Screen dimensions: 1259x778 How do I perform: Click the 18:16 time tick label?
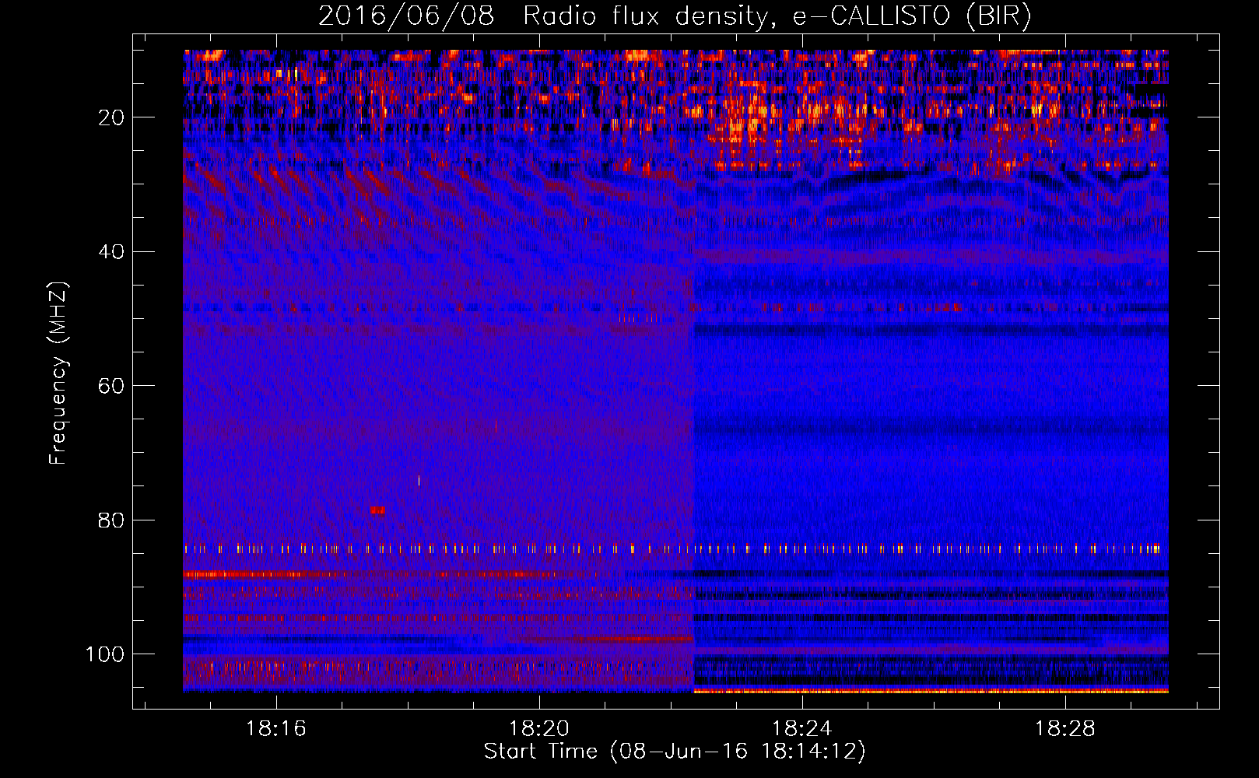[x=276, y=729]
